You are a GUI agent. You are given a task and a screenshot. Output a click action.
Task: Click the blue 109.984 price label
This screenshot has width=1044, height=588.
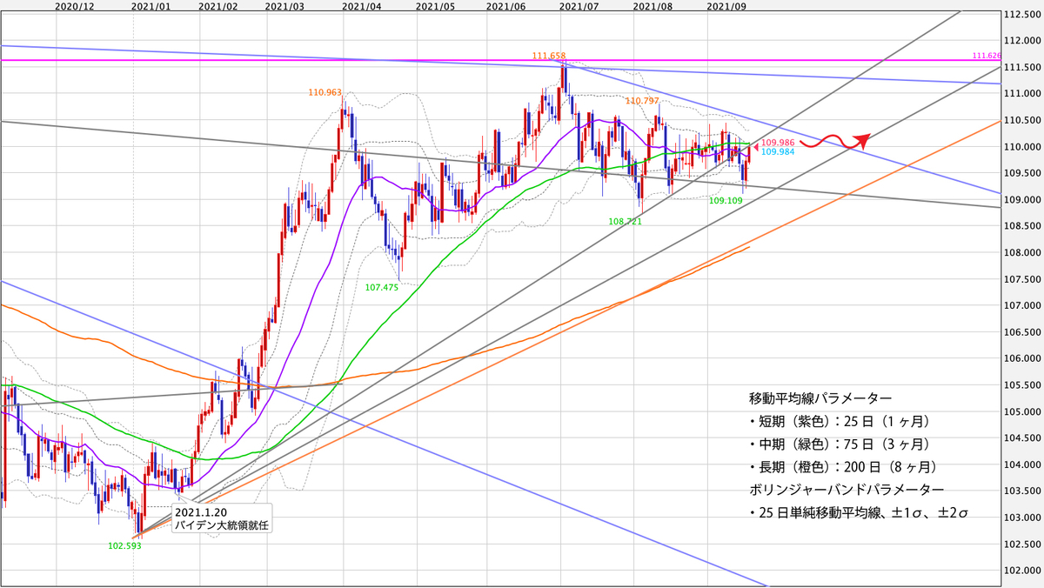pyautogui.click(x=778, y=152)
